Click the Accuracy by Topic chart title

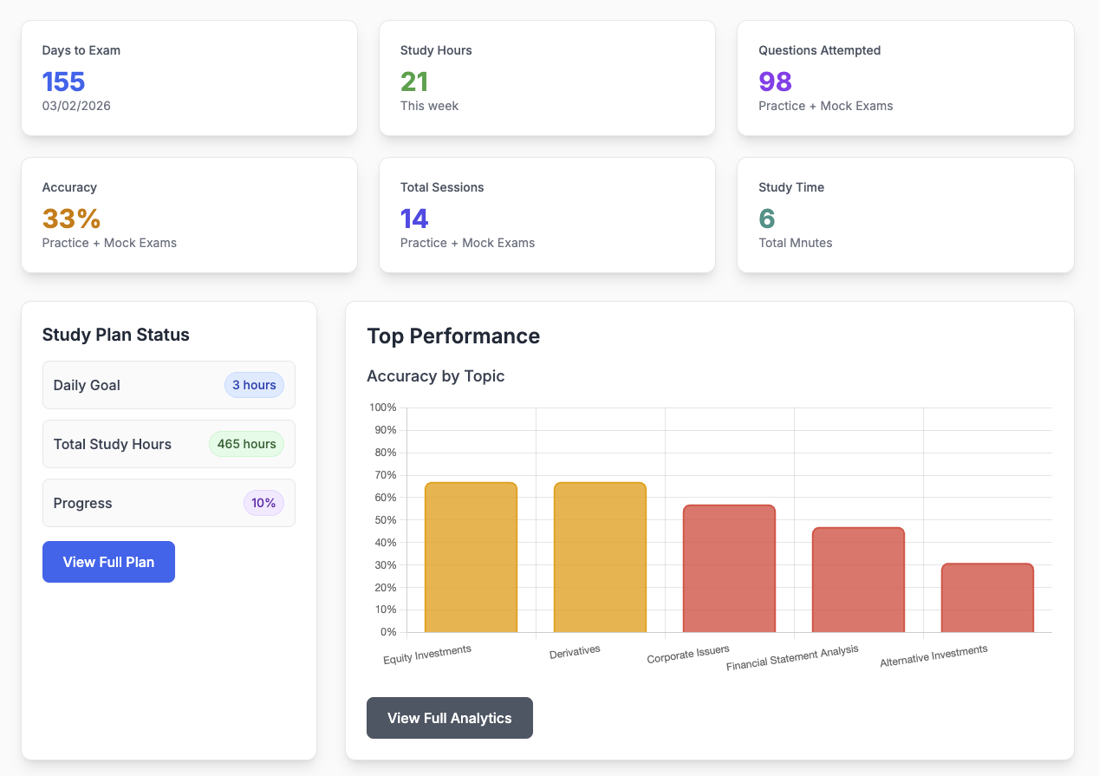[435, 376]
